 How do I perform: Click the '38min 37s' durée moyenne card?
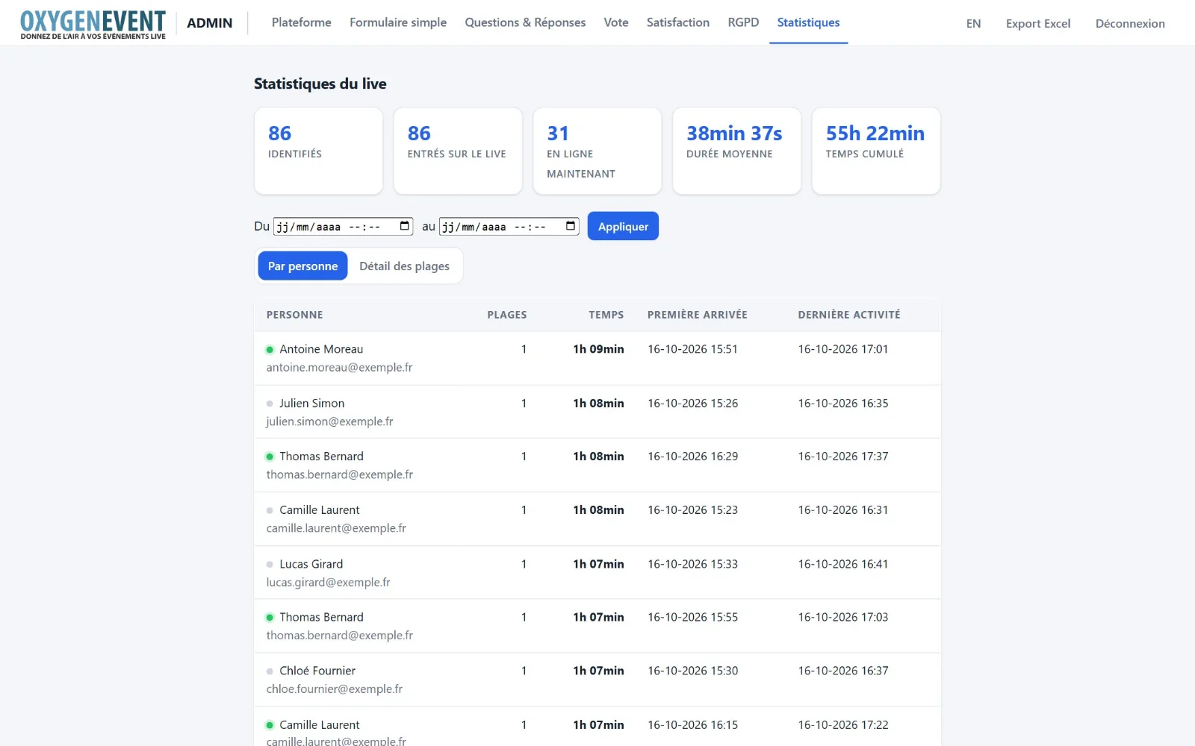click(x=736, y=151)
